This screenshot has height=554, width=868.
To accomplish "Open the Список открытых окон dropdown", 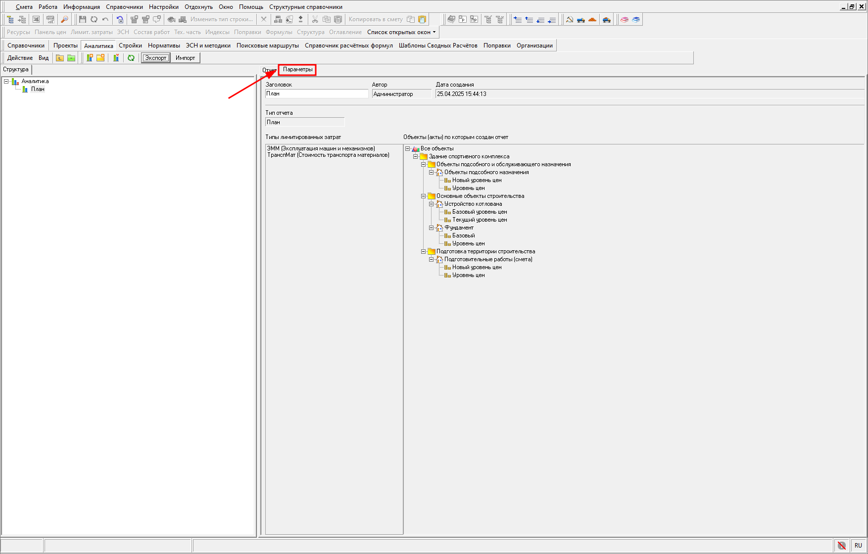I will tap(401, 32).
